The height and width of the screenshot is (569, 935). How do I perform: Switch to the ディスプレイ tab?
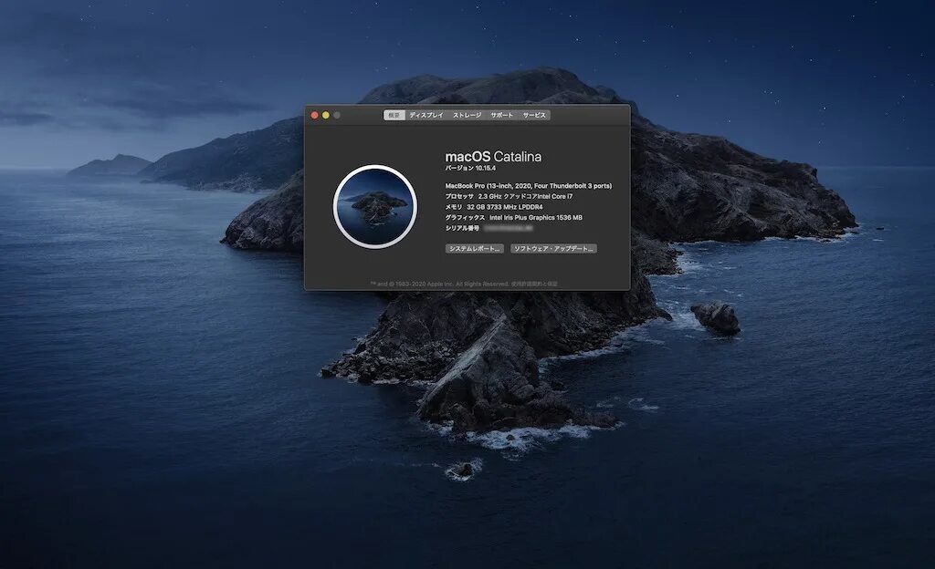point(426,115)
